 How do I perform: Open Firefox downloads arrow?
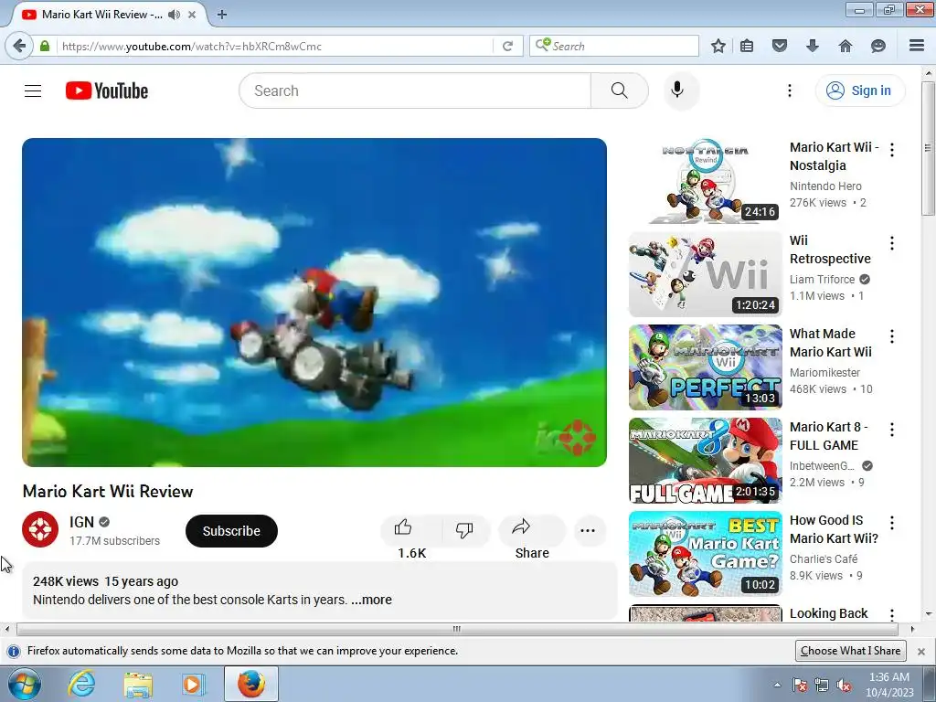point(812,46)
